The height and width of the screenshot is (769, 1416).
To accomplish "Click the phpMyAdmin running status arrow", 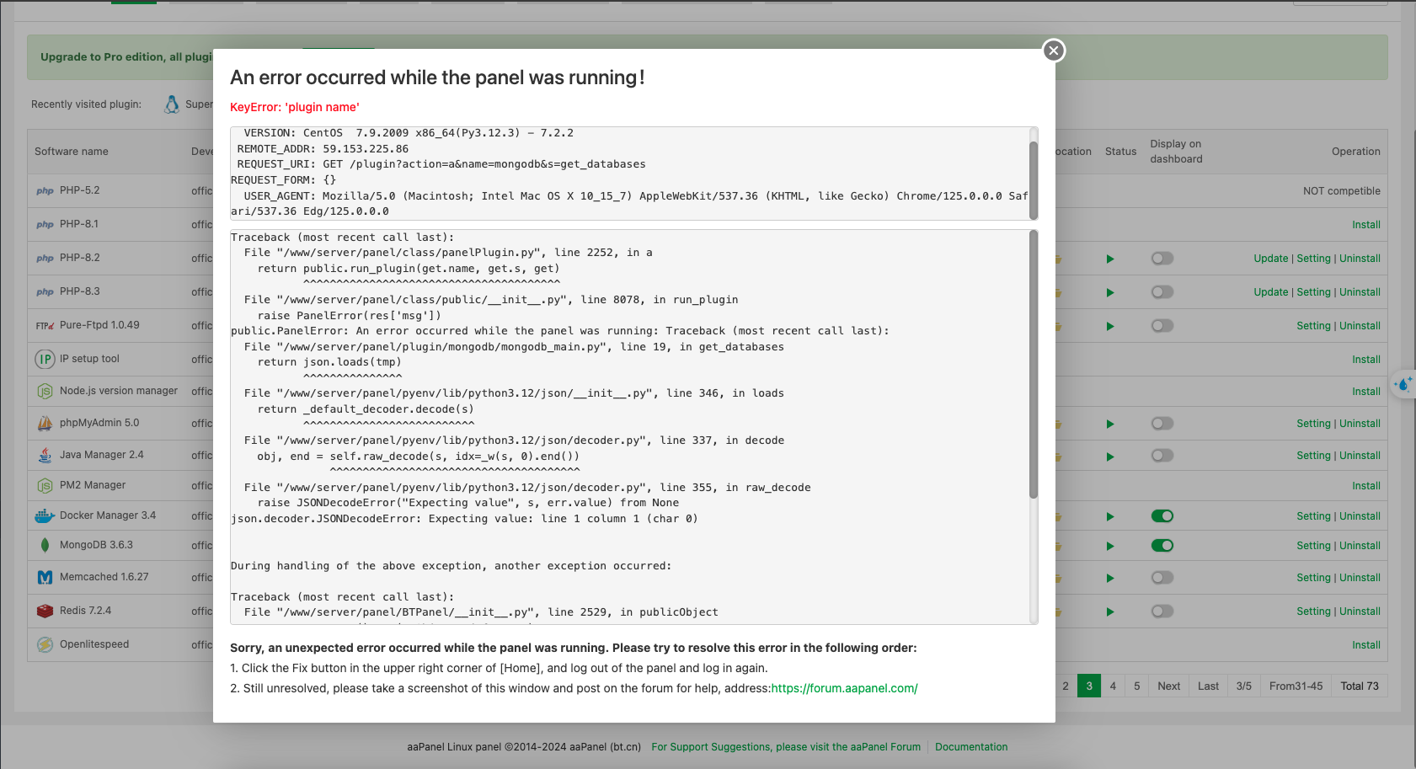I will click(x=1110, y=424).
